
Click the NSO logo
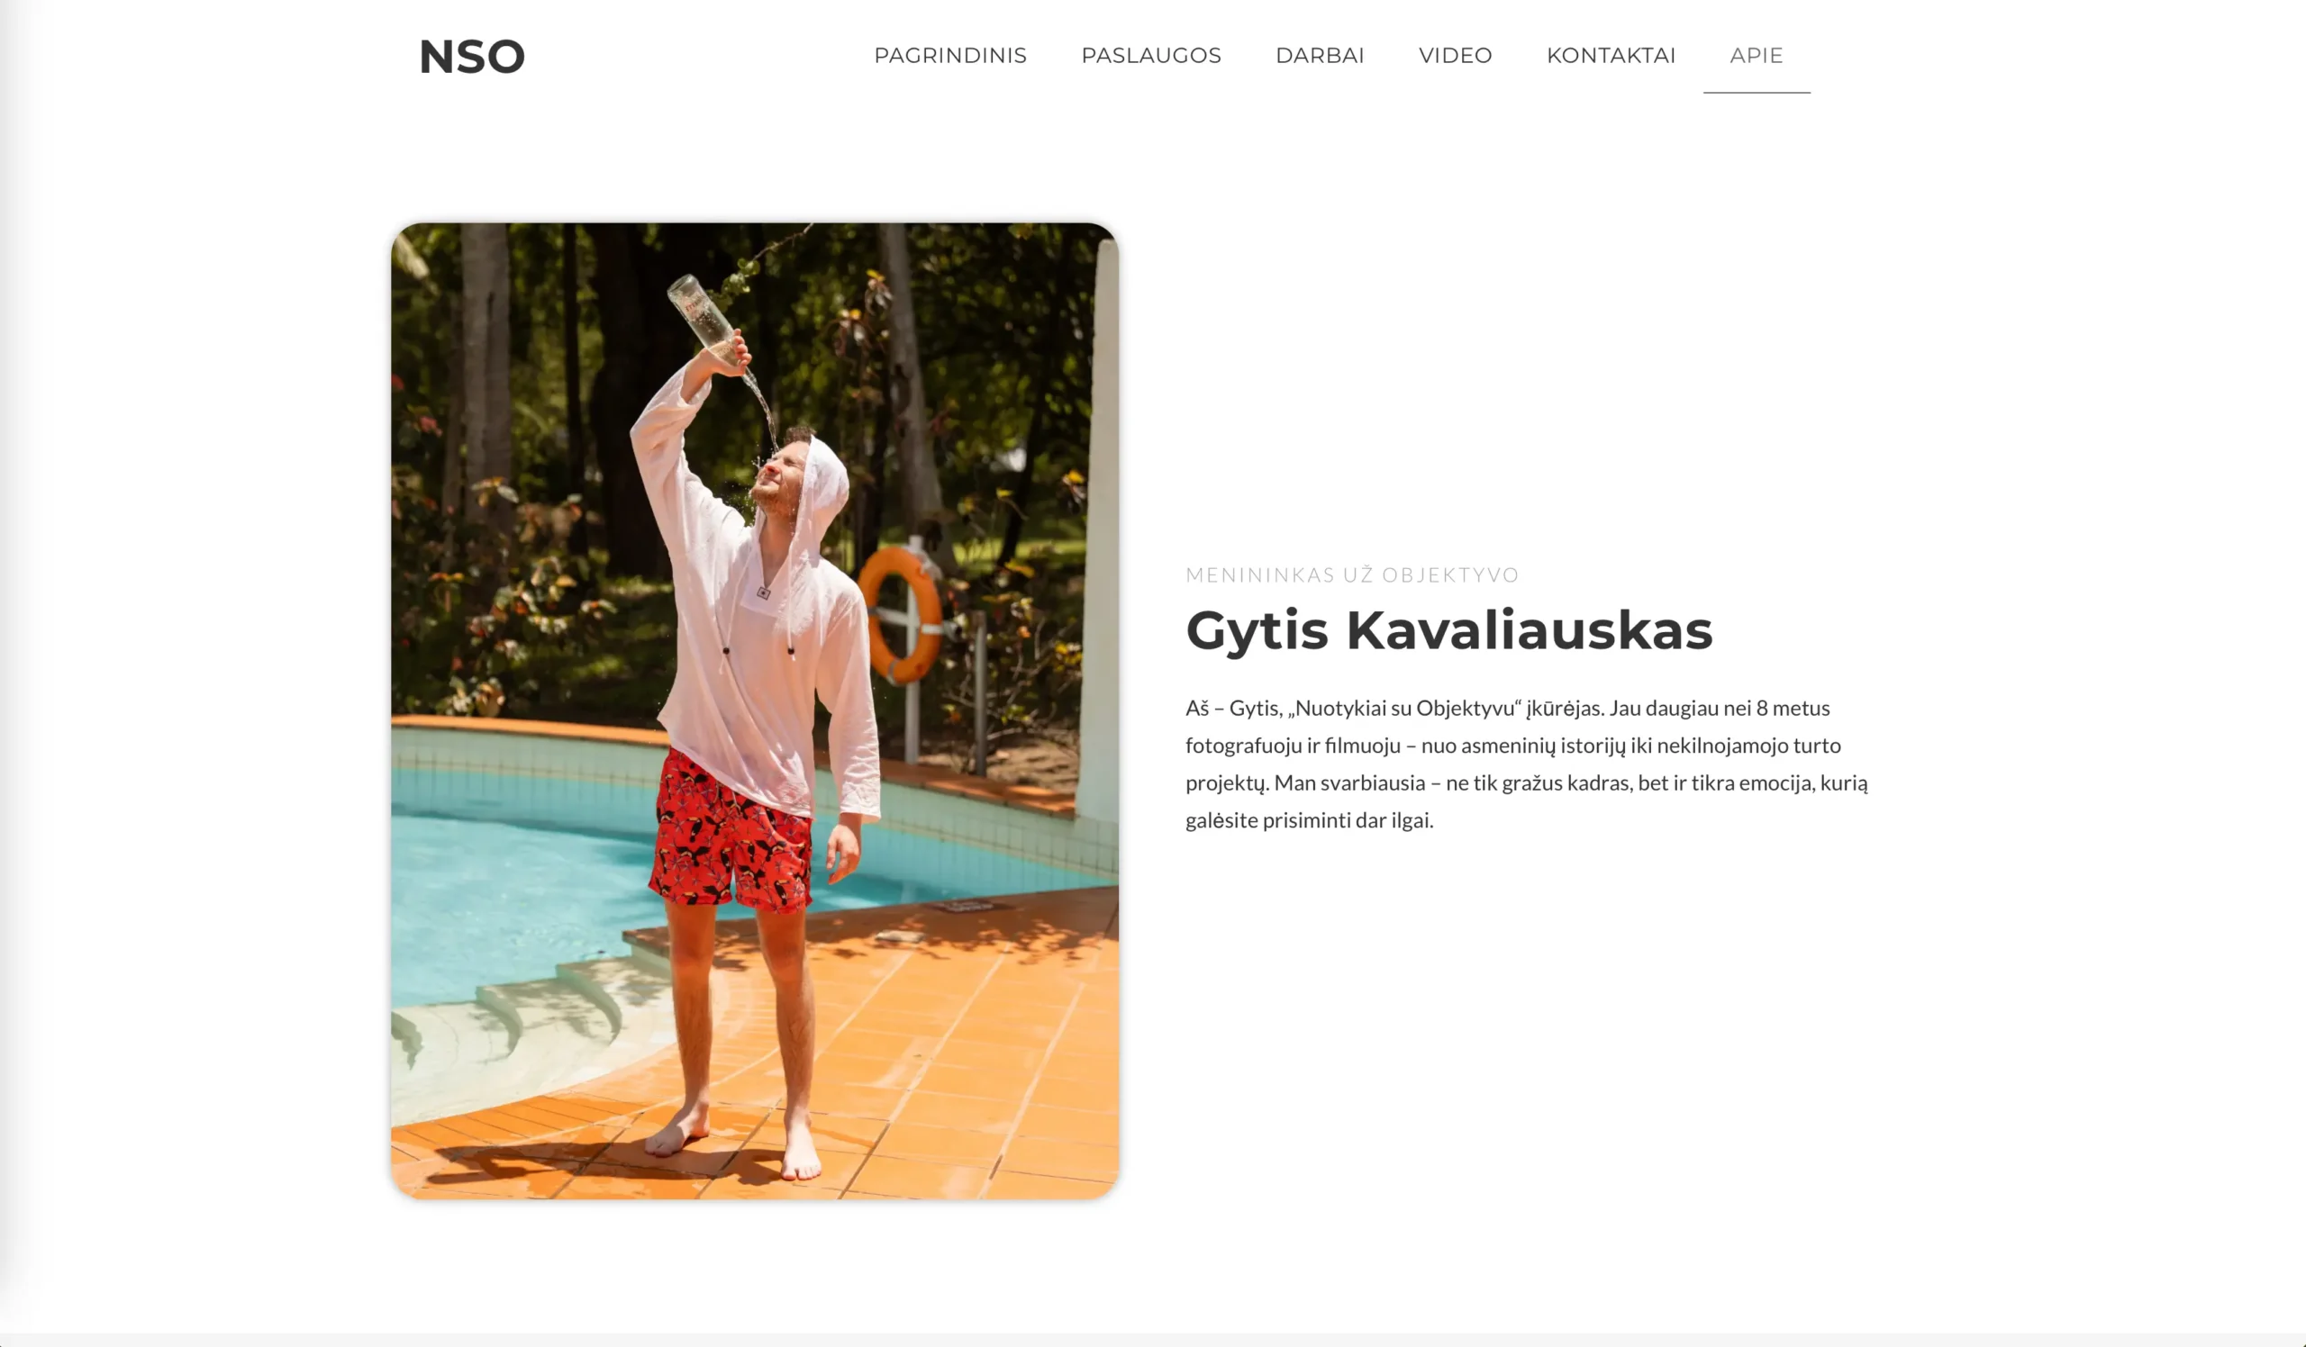[x=471, y=57]
